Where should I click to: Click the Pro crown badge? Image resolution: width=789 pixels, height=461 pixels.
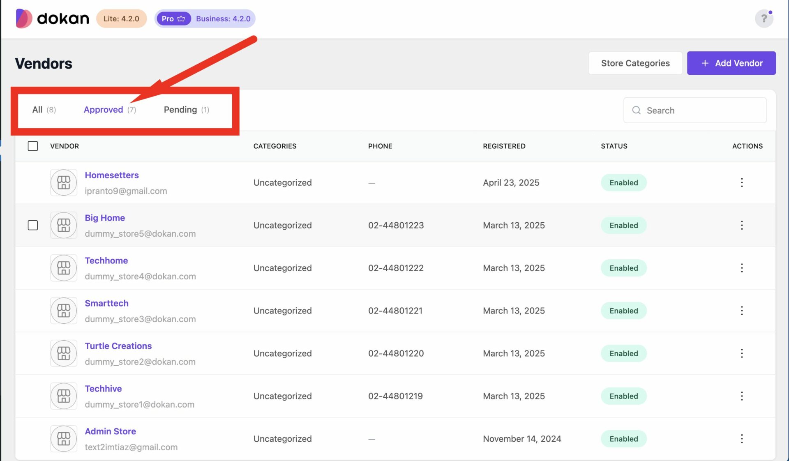point(173,18)
